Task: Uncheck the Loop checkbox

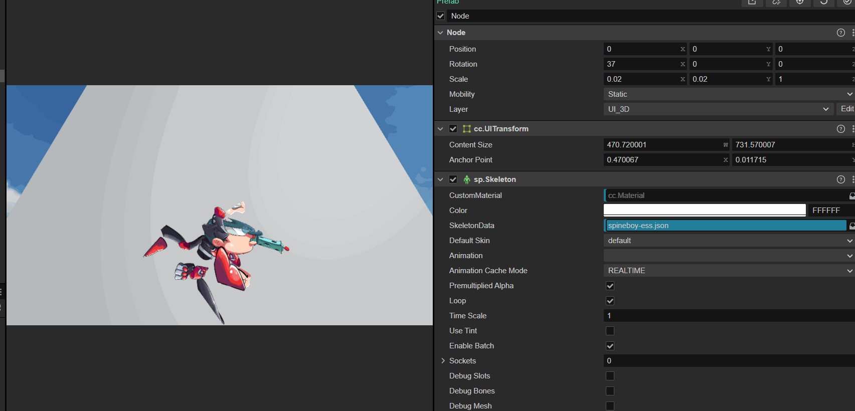Action: click(610, 301)
